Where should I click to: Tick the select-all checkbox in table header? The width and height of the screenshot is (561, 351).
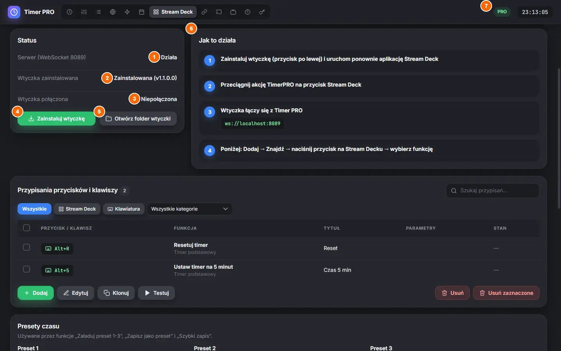tap(26, 228)
